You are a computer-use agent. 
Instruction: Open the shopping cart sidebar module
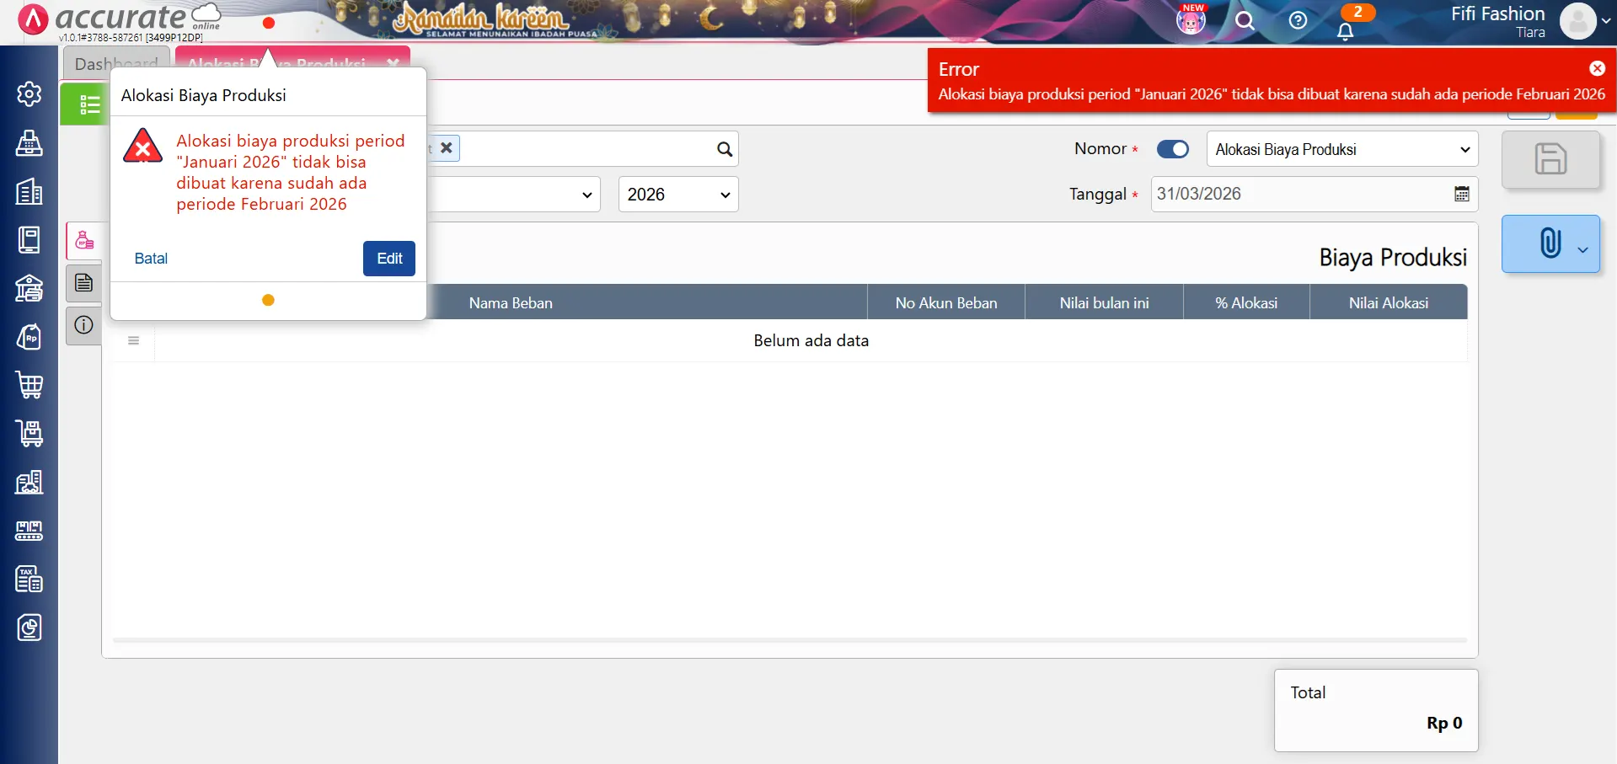29,385
